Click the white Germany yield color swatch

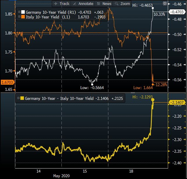[23, 12]
